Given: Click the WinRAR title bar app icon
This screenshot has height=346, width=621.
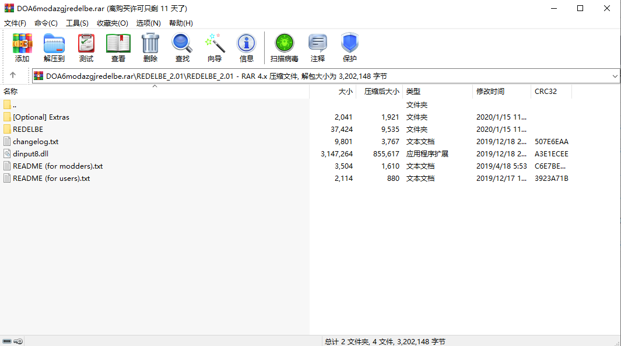Looking at the screenshot, I should click(x=9, y=8).
